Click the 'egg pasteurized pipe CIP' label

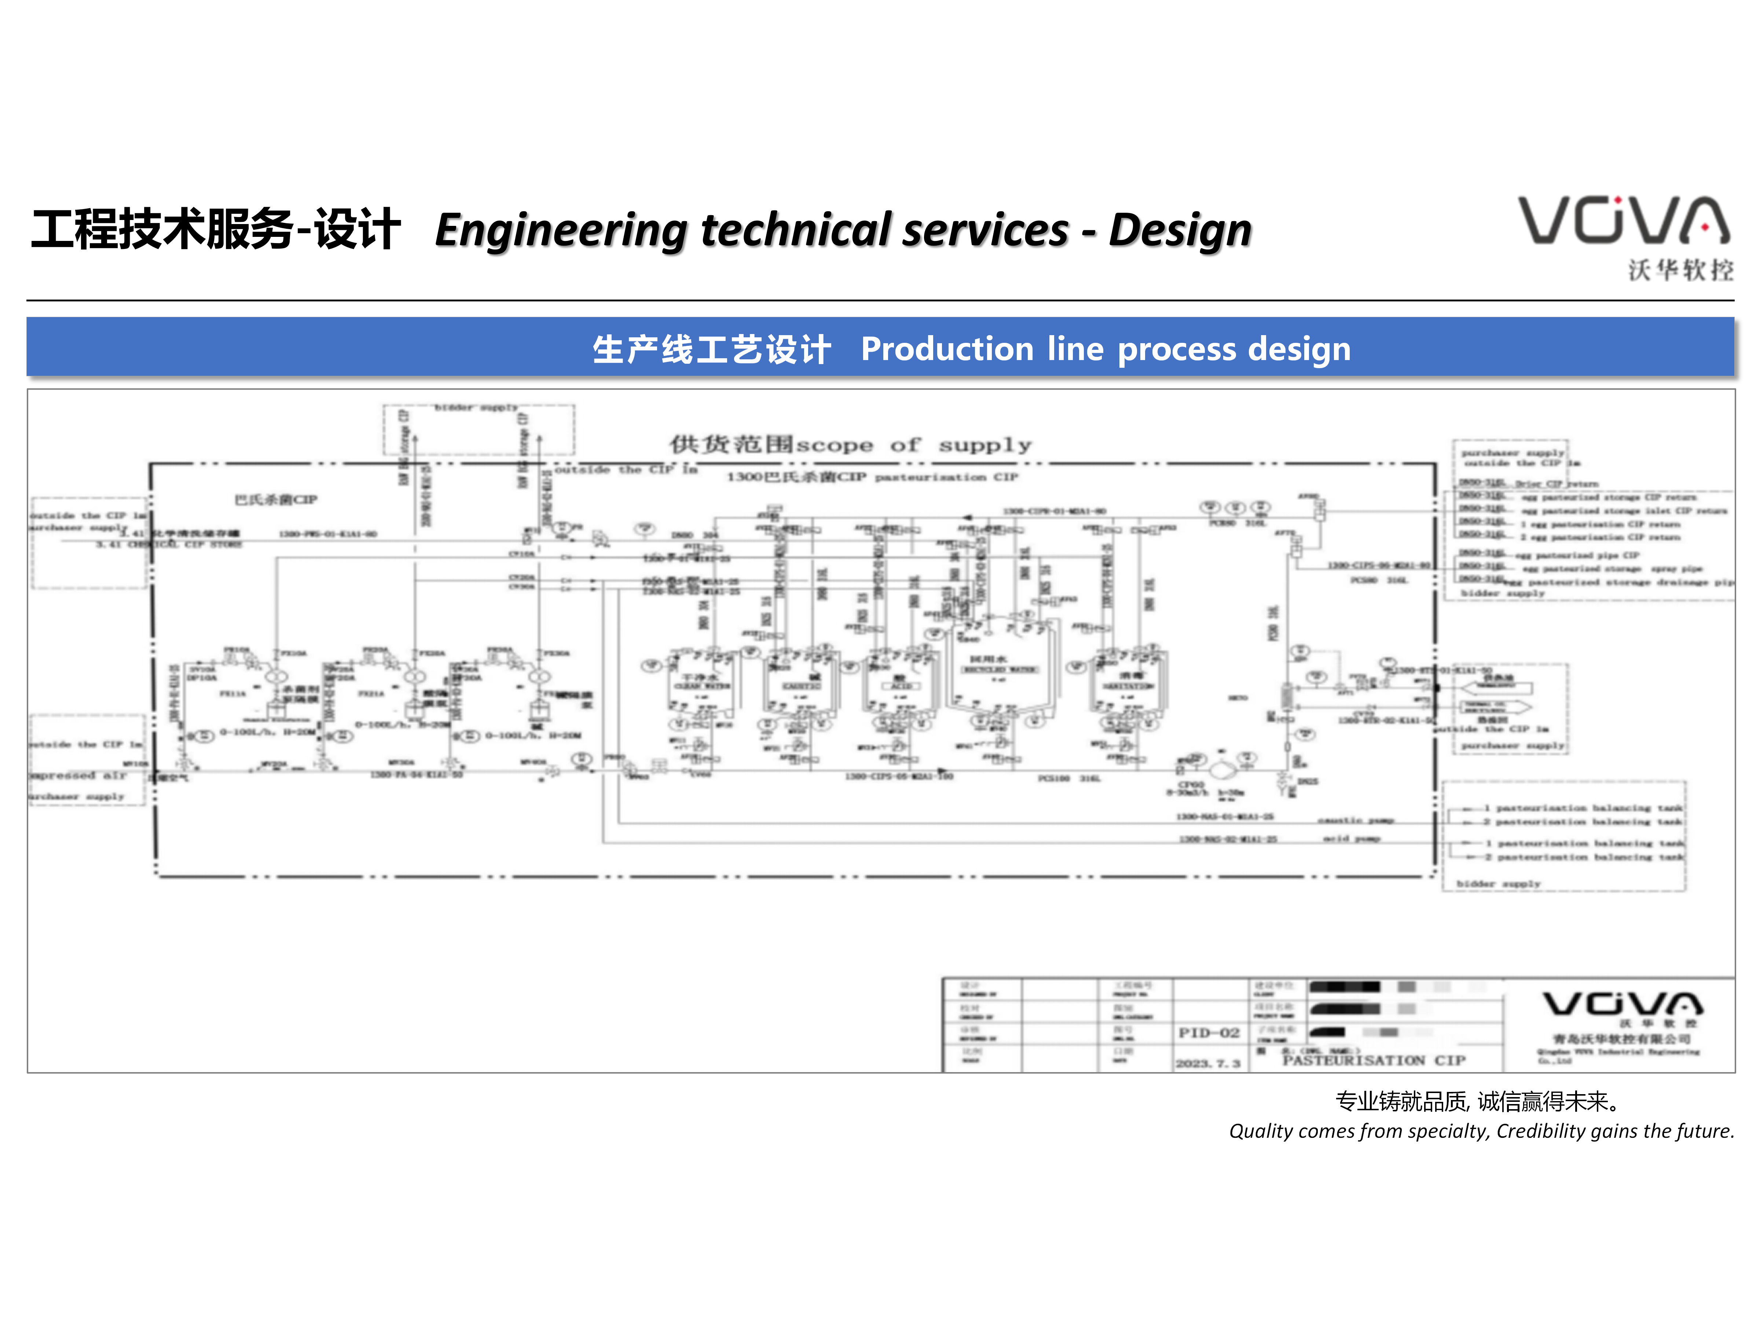(x=1578, y=555)
